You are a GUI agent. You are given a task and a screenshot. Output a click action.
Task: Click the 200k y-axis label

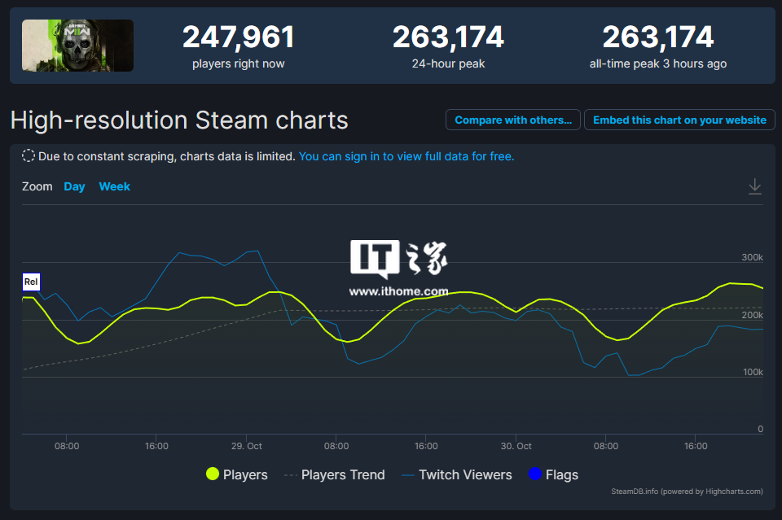(x=752, y=315)
